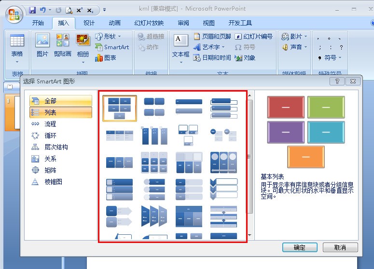Click the 日期和时间 date time icon

tap(197, 58)
